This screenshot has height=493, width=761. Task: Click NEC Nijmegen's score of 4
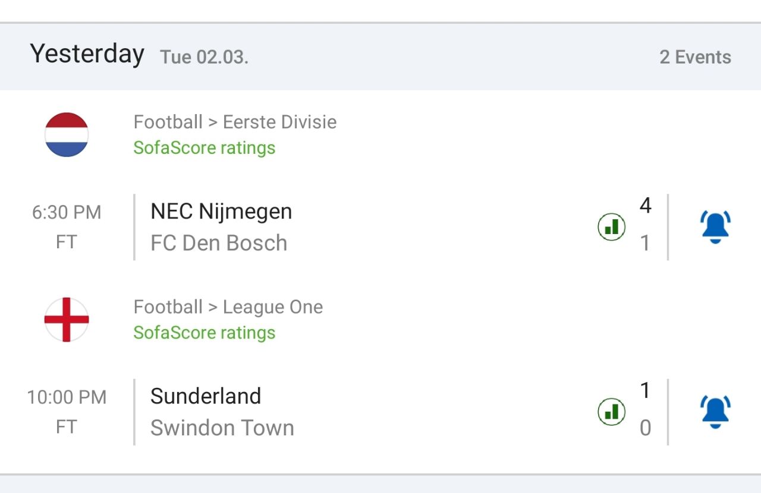[645, 206]
